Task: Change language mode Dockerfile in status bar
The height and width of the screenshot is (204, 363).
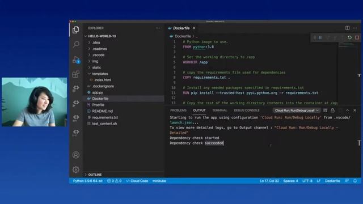Action: click(332, 181)
